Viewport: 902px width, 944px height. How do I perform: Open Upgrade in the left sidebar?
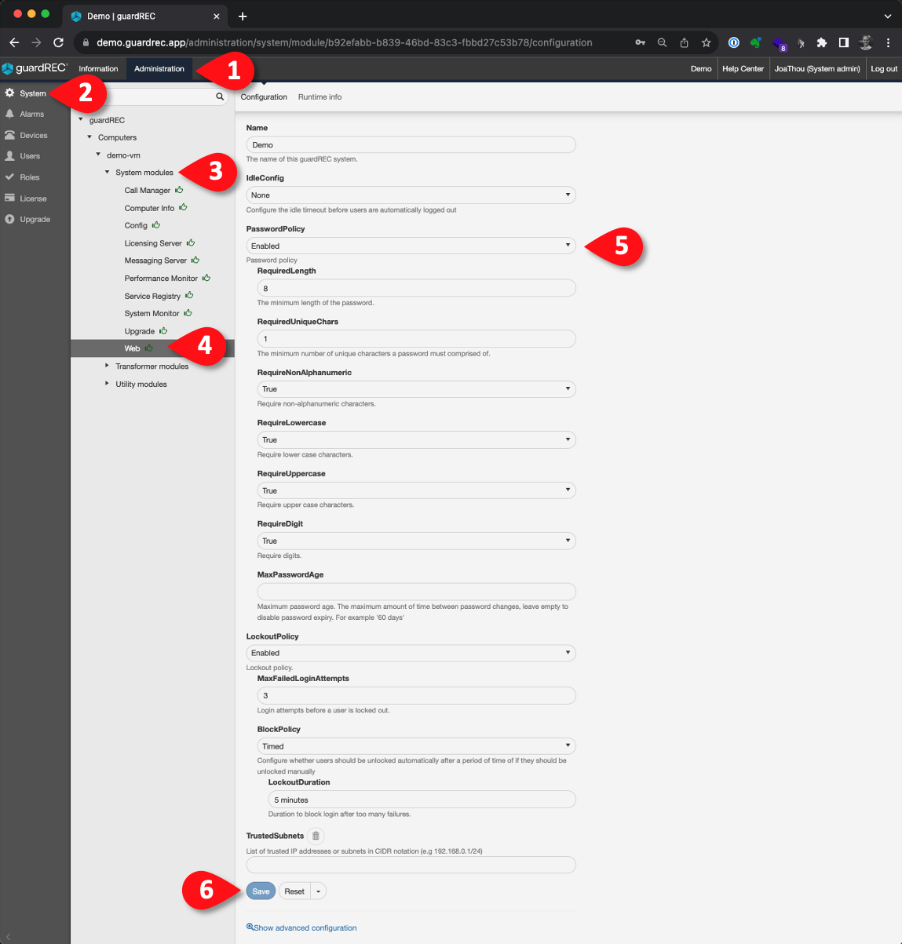tap(35, 220)
